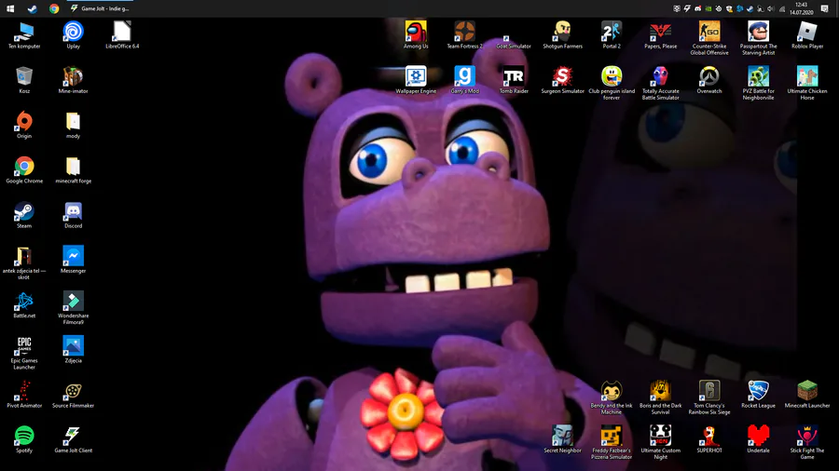Launch the Undertale shortcut
This screenshot has width=839, height=471.
tap(758, 439)
